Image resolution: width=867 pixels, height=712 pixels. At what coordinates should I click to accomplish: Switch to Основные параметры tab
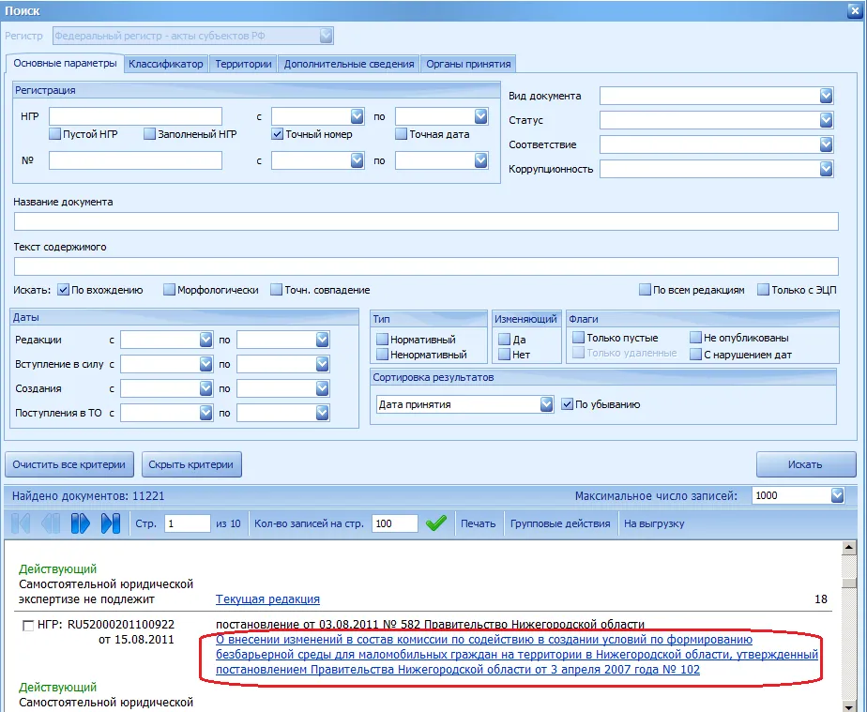[65, 63]
